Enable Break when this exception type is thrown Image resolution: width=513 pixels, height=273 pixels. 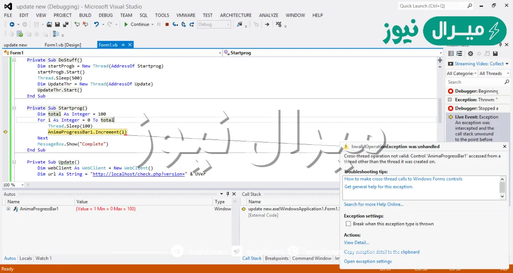pyautogui.click(x=348, y=224)
